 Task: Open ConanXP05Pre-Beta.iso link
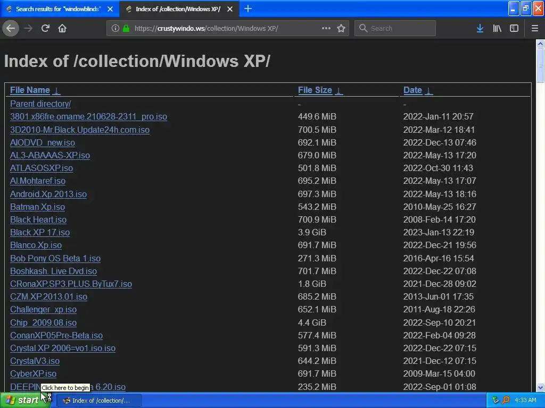(x=56, y=336)
